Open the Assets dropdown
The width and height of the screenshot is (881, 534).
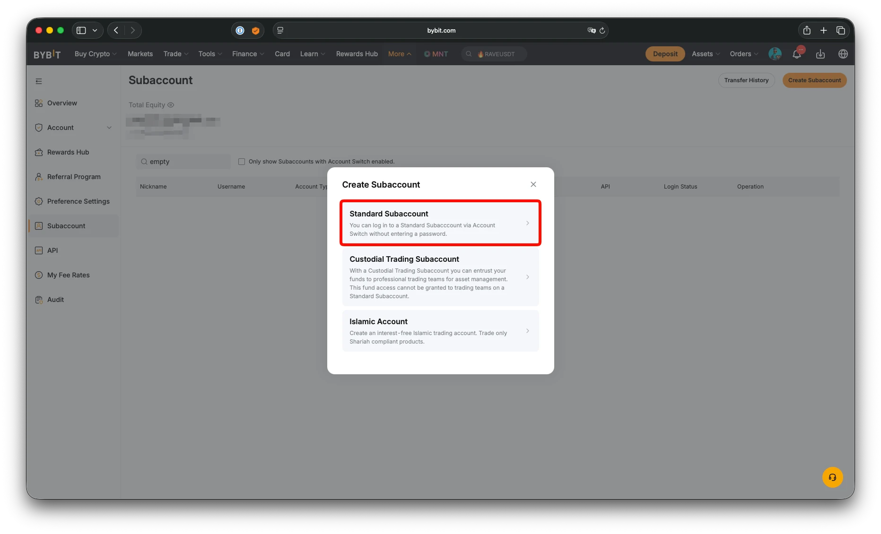point(706,54)
